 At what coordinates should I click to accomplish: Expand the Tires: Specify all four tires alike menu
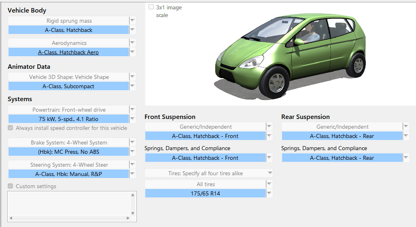click(x=269, y=173)
